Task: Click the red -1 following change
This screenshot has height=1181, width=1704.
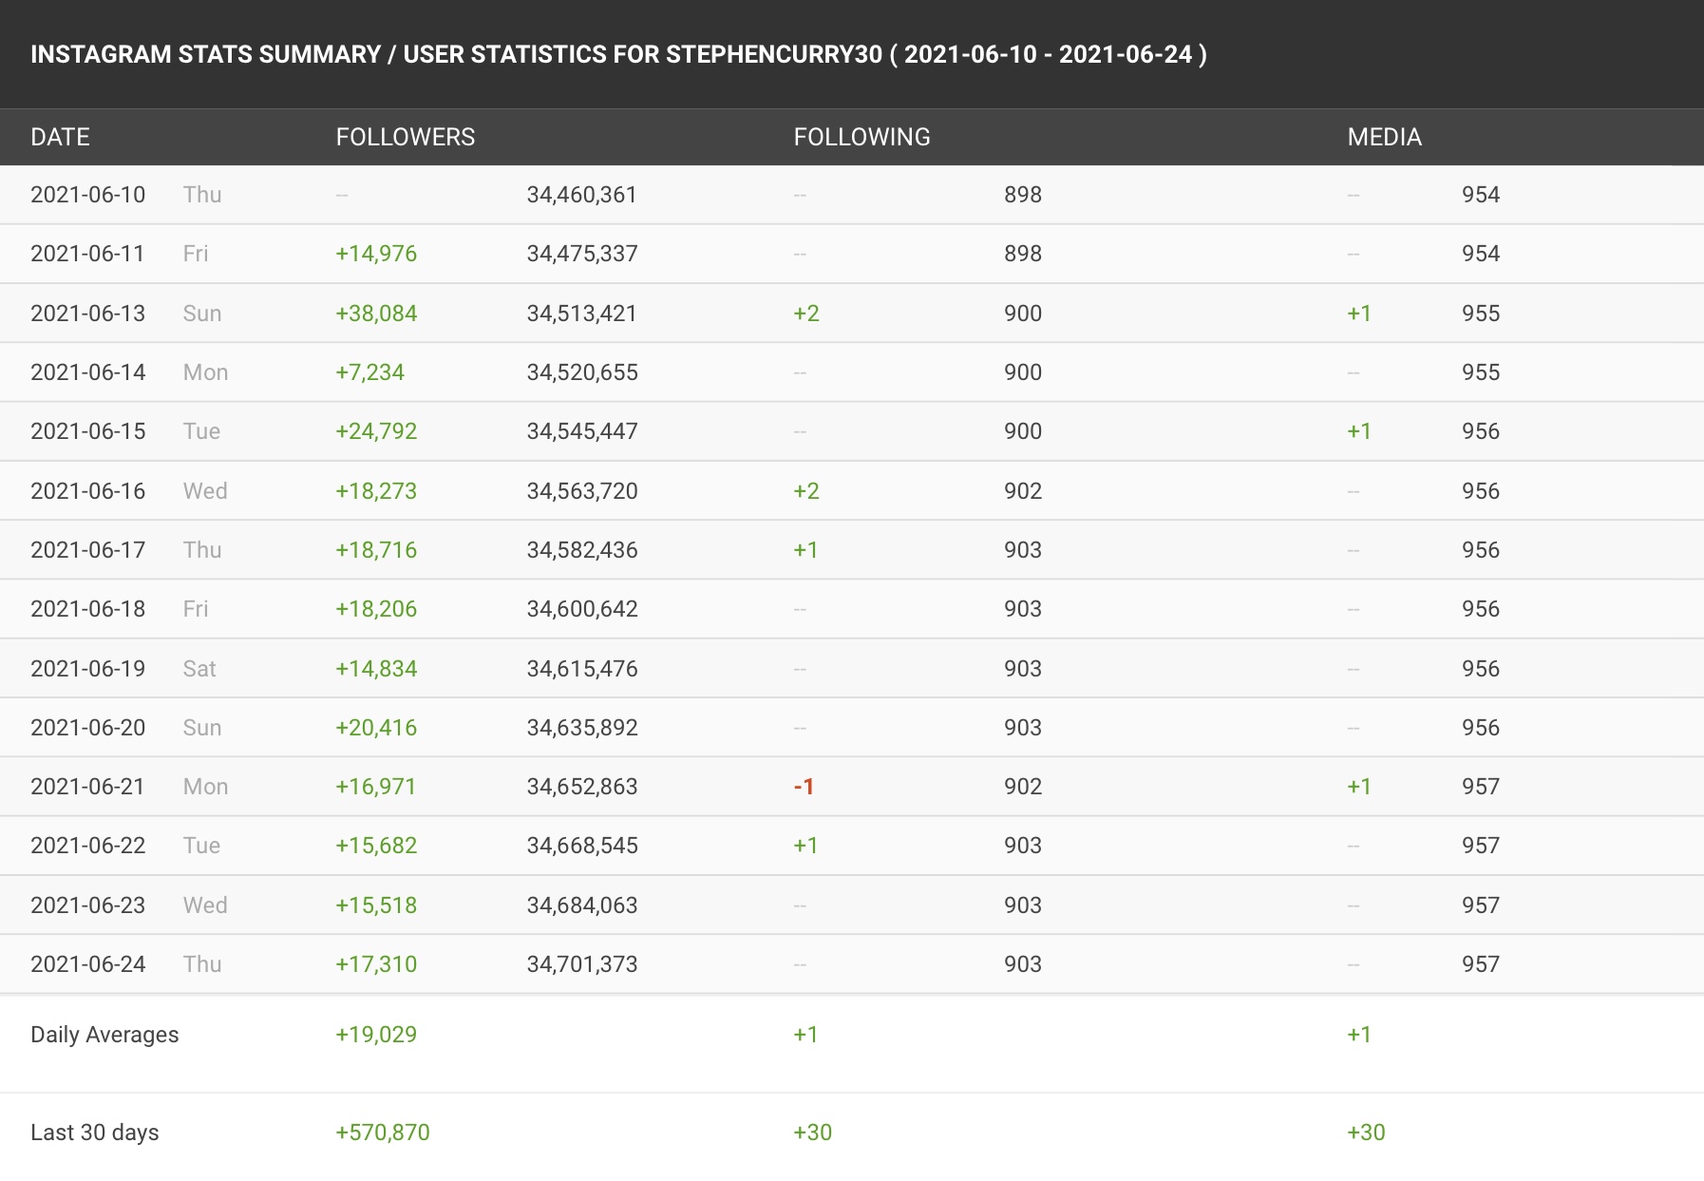Action: [804, 787]
